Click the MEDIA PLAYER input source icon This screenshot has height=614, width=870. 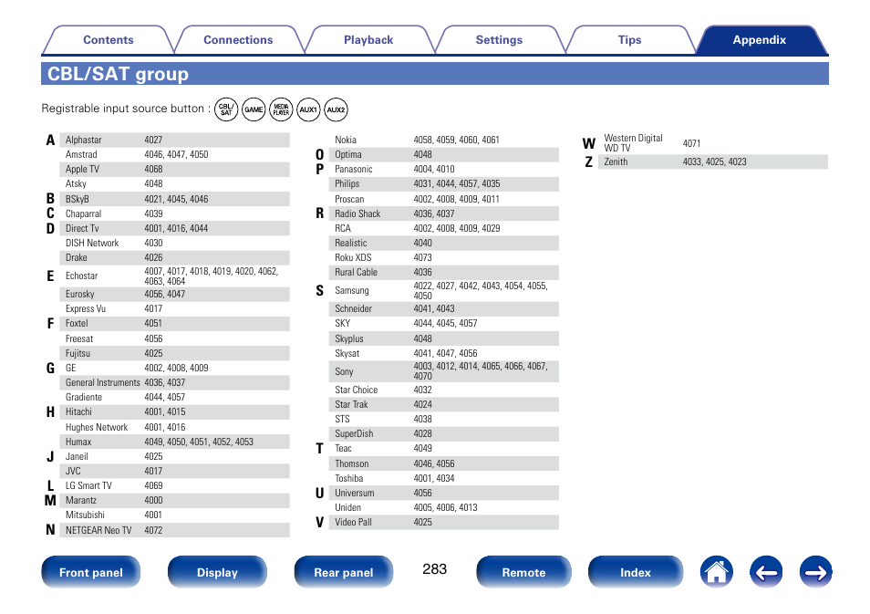point(281,109)
